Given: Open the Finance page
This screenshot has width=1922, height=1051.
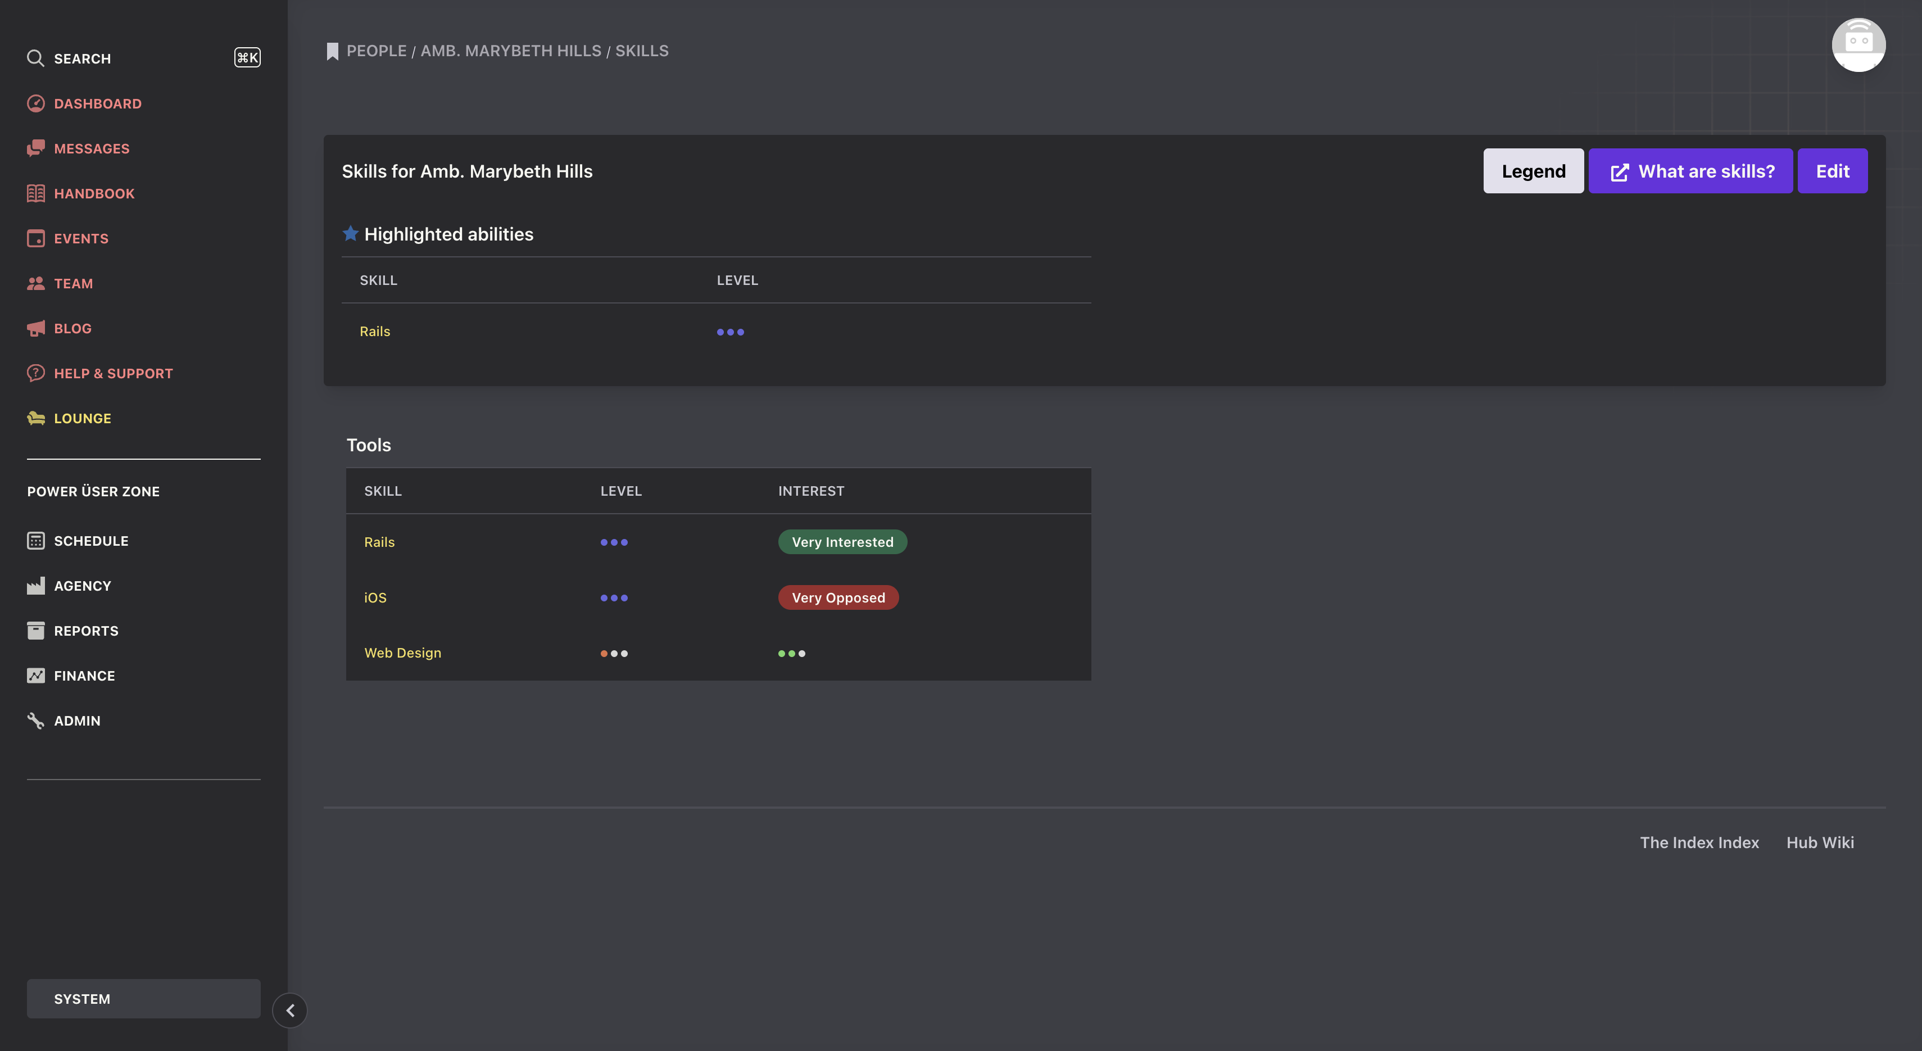Looking at the screenshot, I should (84, 676).
